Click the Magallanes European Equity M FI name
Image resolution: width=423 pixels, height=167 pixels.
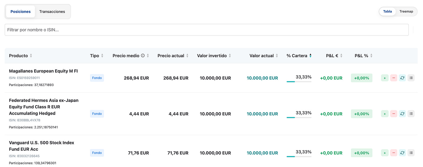click(43, 71)
